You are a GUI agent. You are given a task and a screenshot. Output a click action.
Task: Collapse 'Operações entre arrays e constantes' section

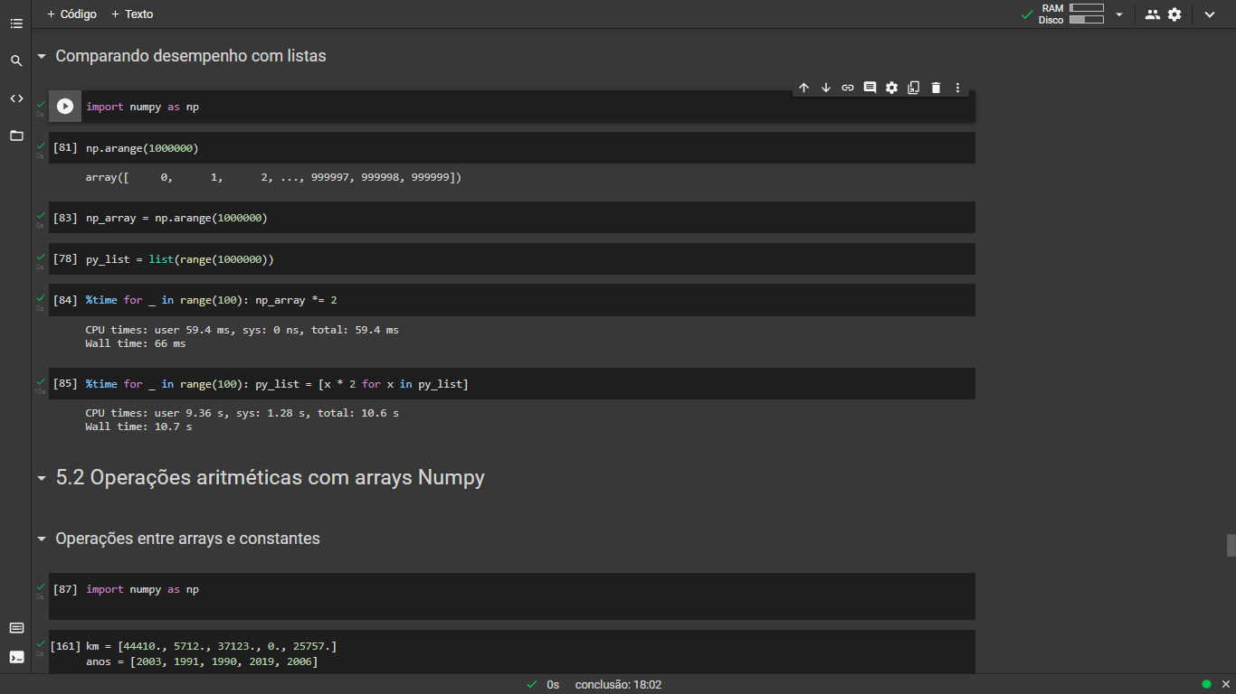point(42,539)
